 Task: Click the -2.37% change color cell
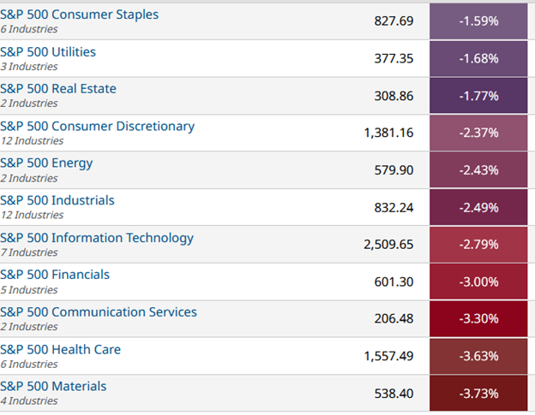click(478, 133)
